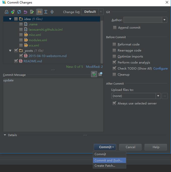Click the Revert (undo arrow) icon
This screenshot has width=171, height=172.
(x=25, y=12)
